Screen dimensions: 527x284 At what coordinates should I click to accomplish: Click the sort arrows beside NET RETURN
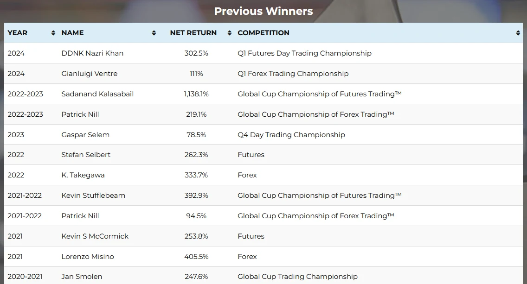229,33
